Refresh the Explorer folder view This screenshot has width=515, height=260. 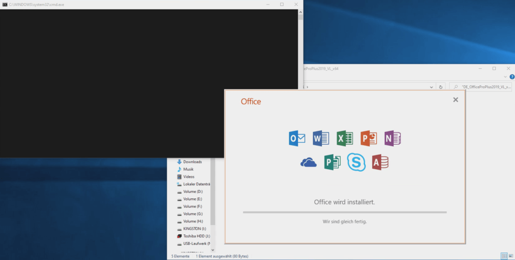point(441,86)
